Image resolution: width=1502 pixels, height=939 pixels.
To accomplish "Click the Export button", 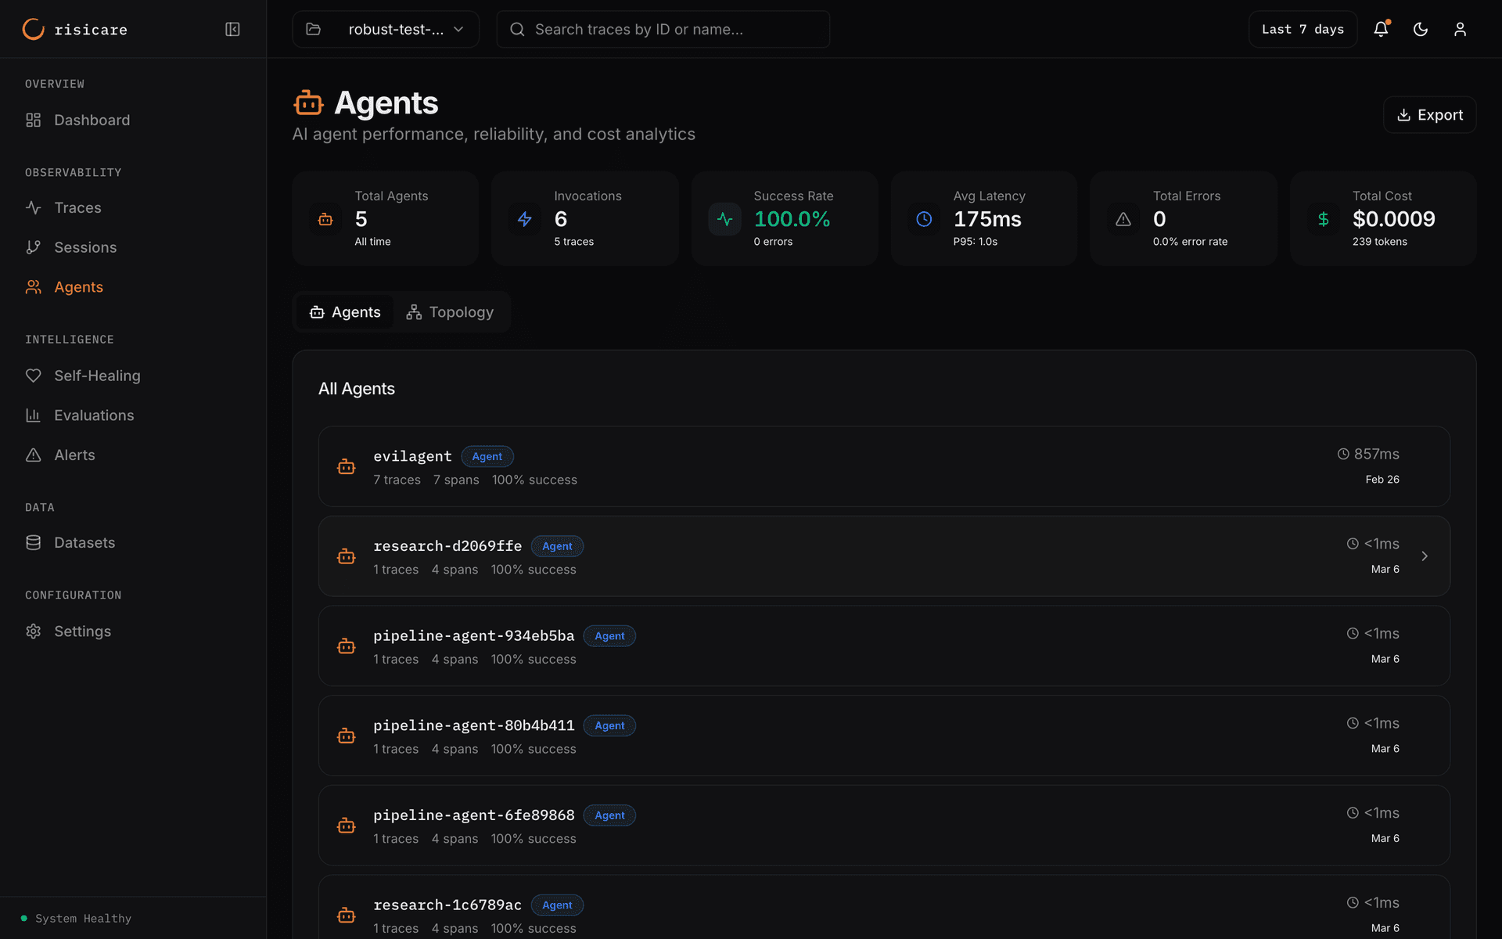I will click(1429, 114).
